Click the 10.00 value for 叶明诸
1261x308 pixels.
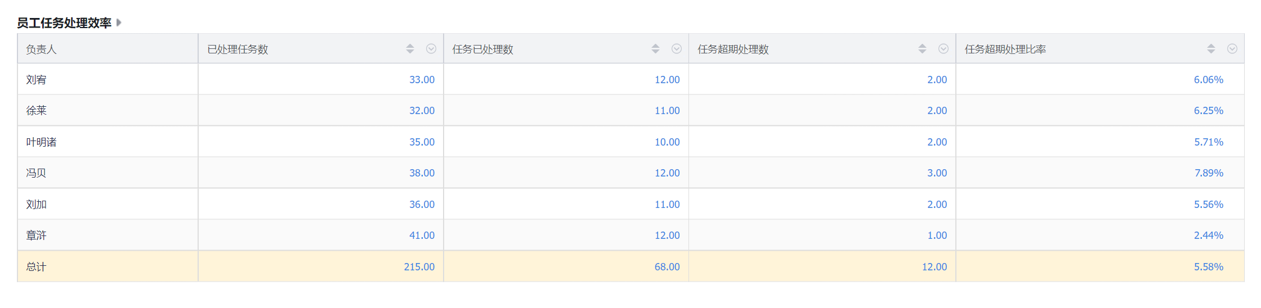(667, 142)
